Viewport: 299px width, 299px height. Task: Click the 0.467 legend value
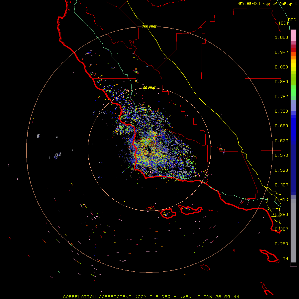pos(281,185)
